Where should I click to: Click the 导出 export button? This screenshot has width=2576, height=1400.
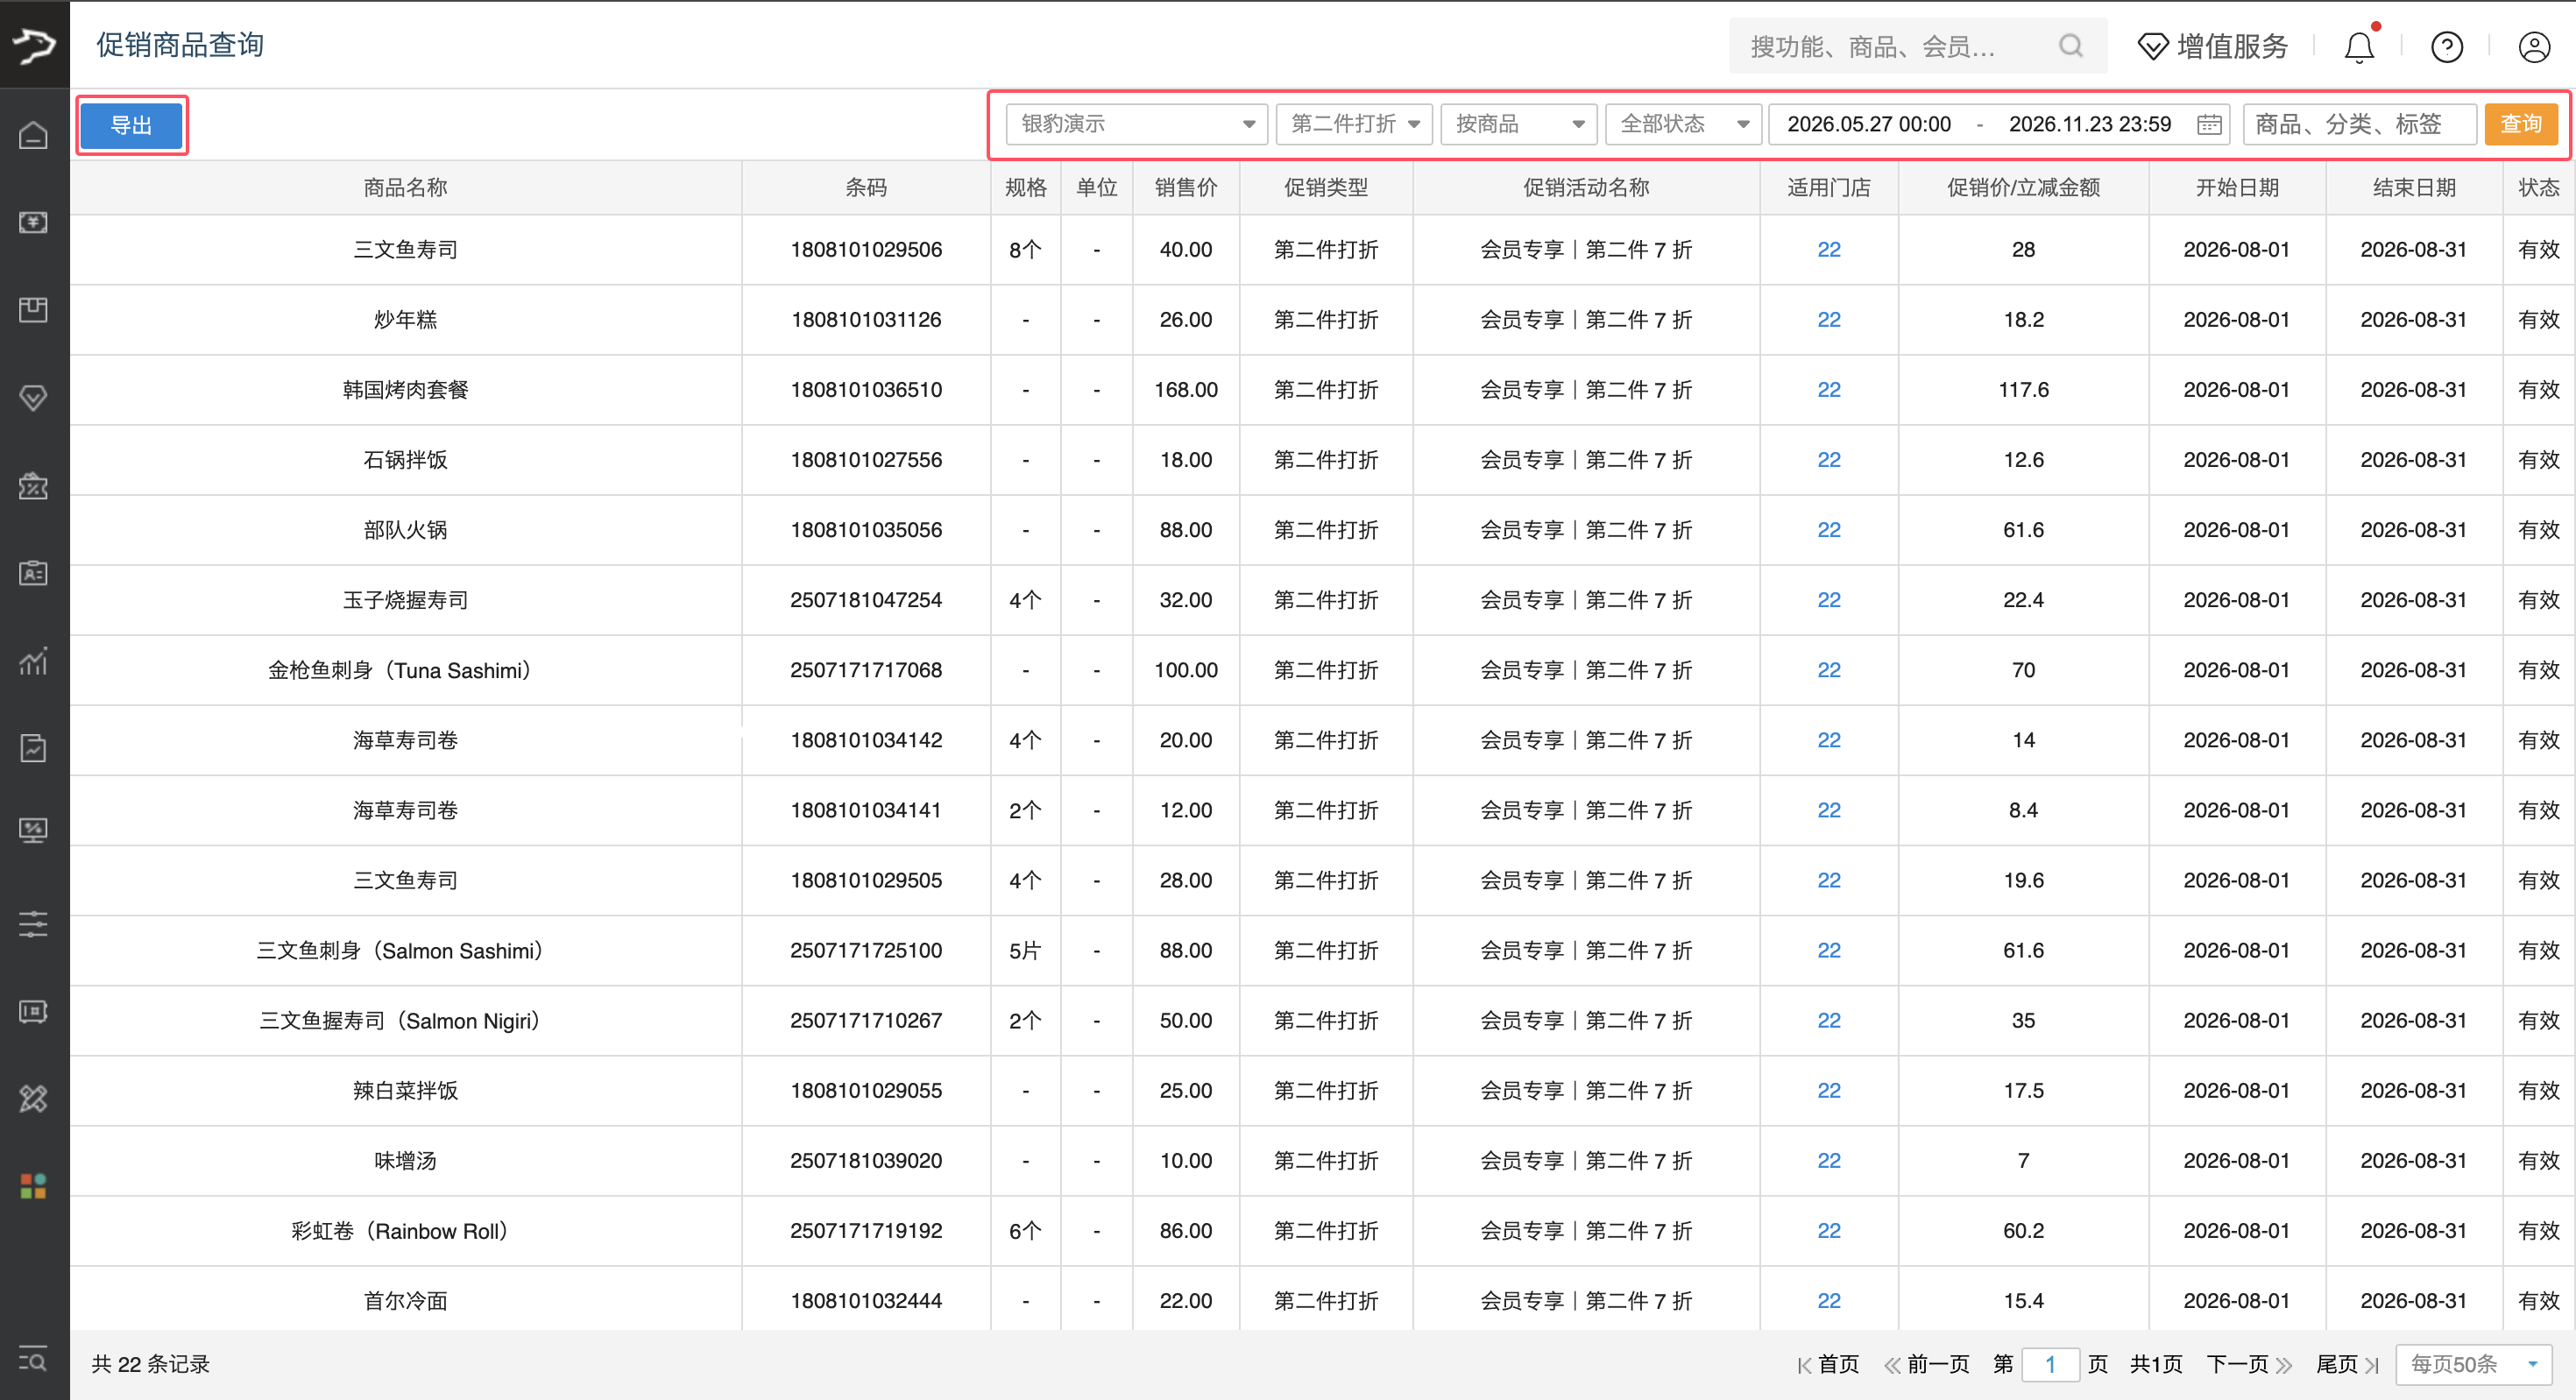coord(131,125)
